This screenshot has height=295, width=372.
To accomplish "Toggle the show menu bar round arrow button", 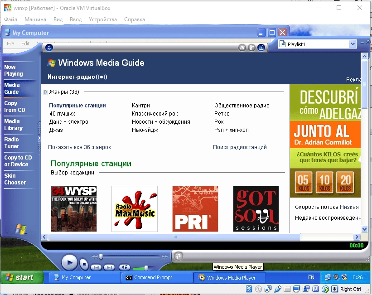I will click(49, 48).
